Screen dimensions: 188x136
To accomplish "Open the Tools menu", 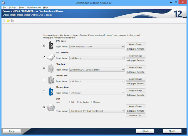I will [21, 7].
